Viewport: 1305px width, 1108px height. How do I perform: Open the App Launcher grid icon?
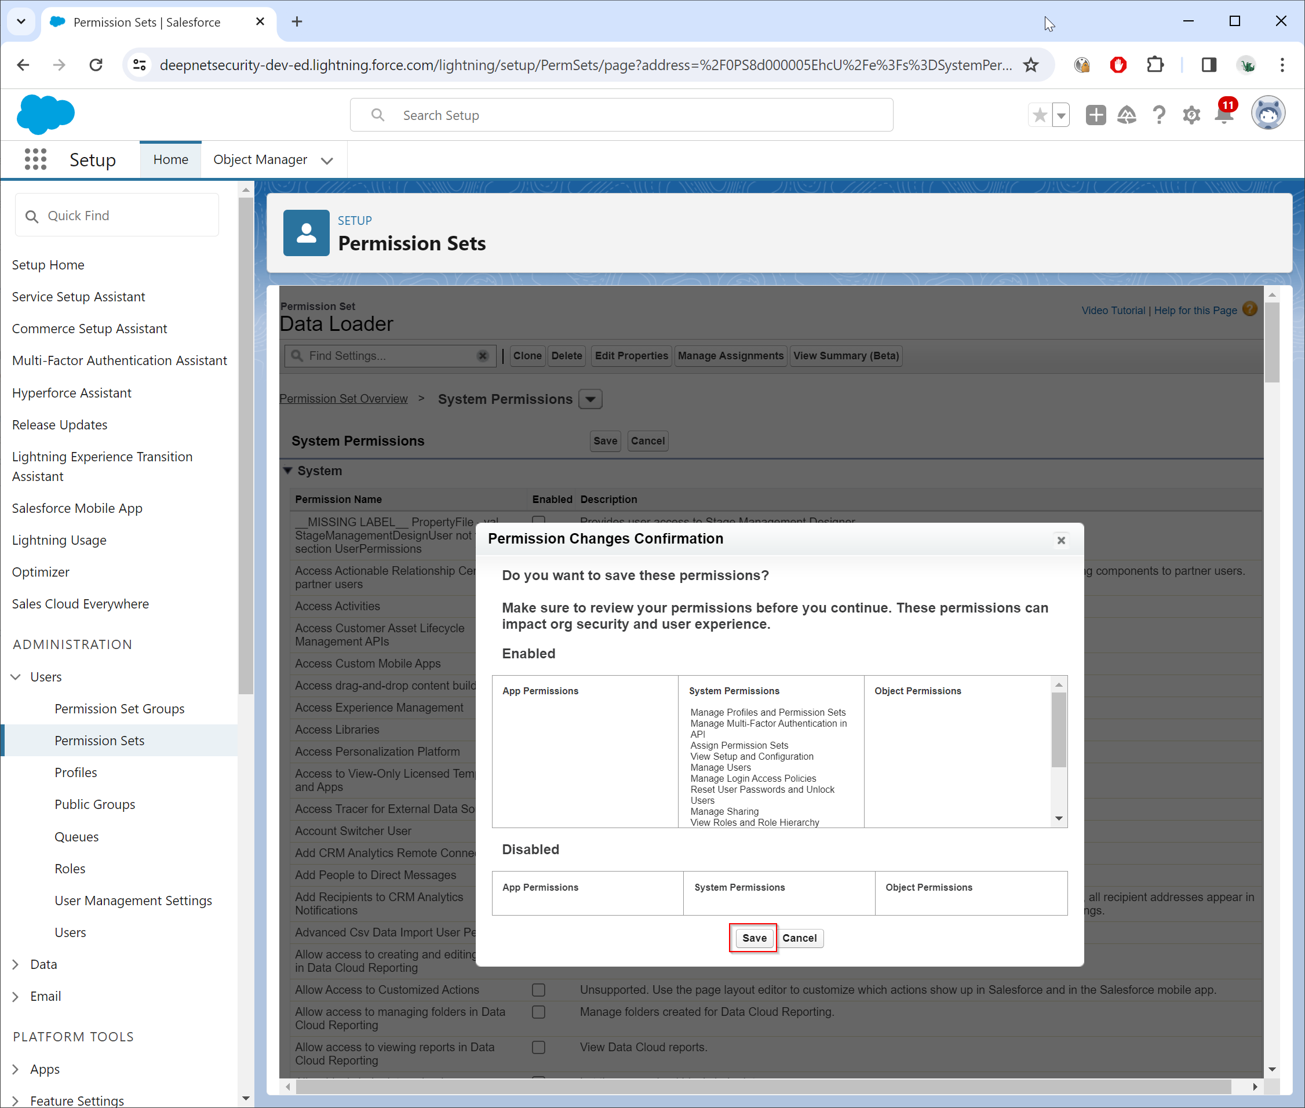pyautogui.click(x=35, y=159)
